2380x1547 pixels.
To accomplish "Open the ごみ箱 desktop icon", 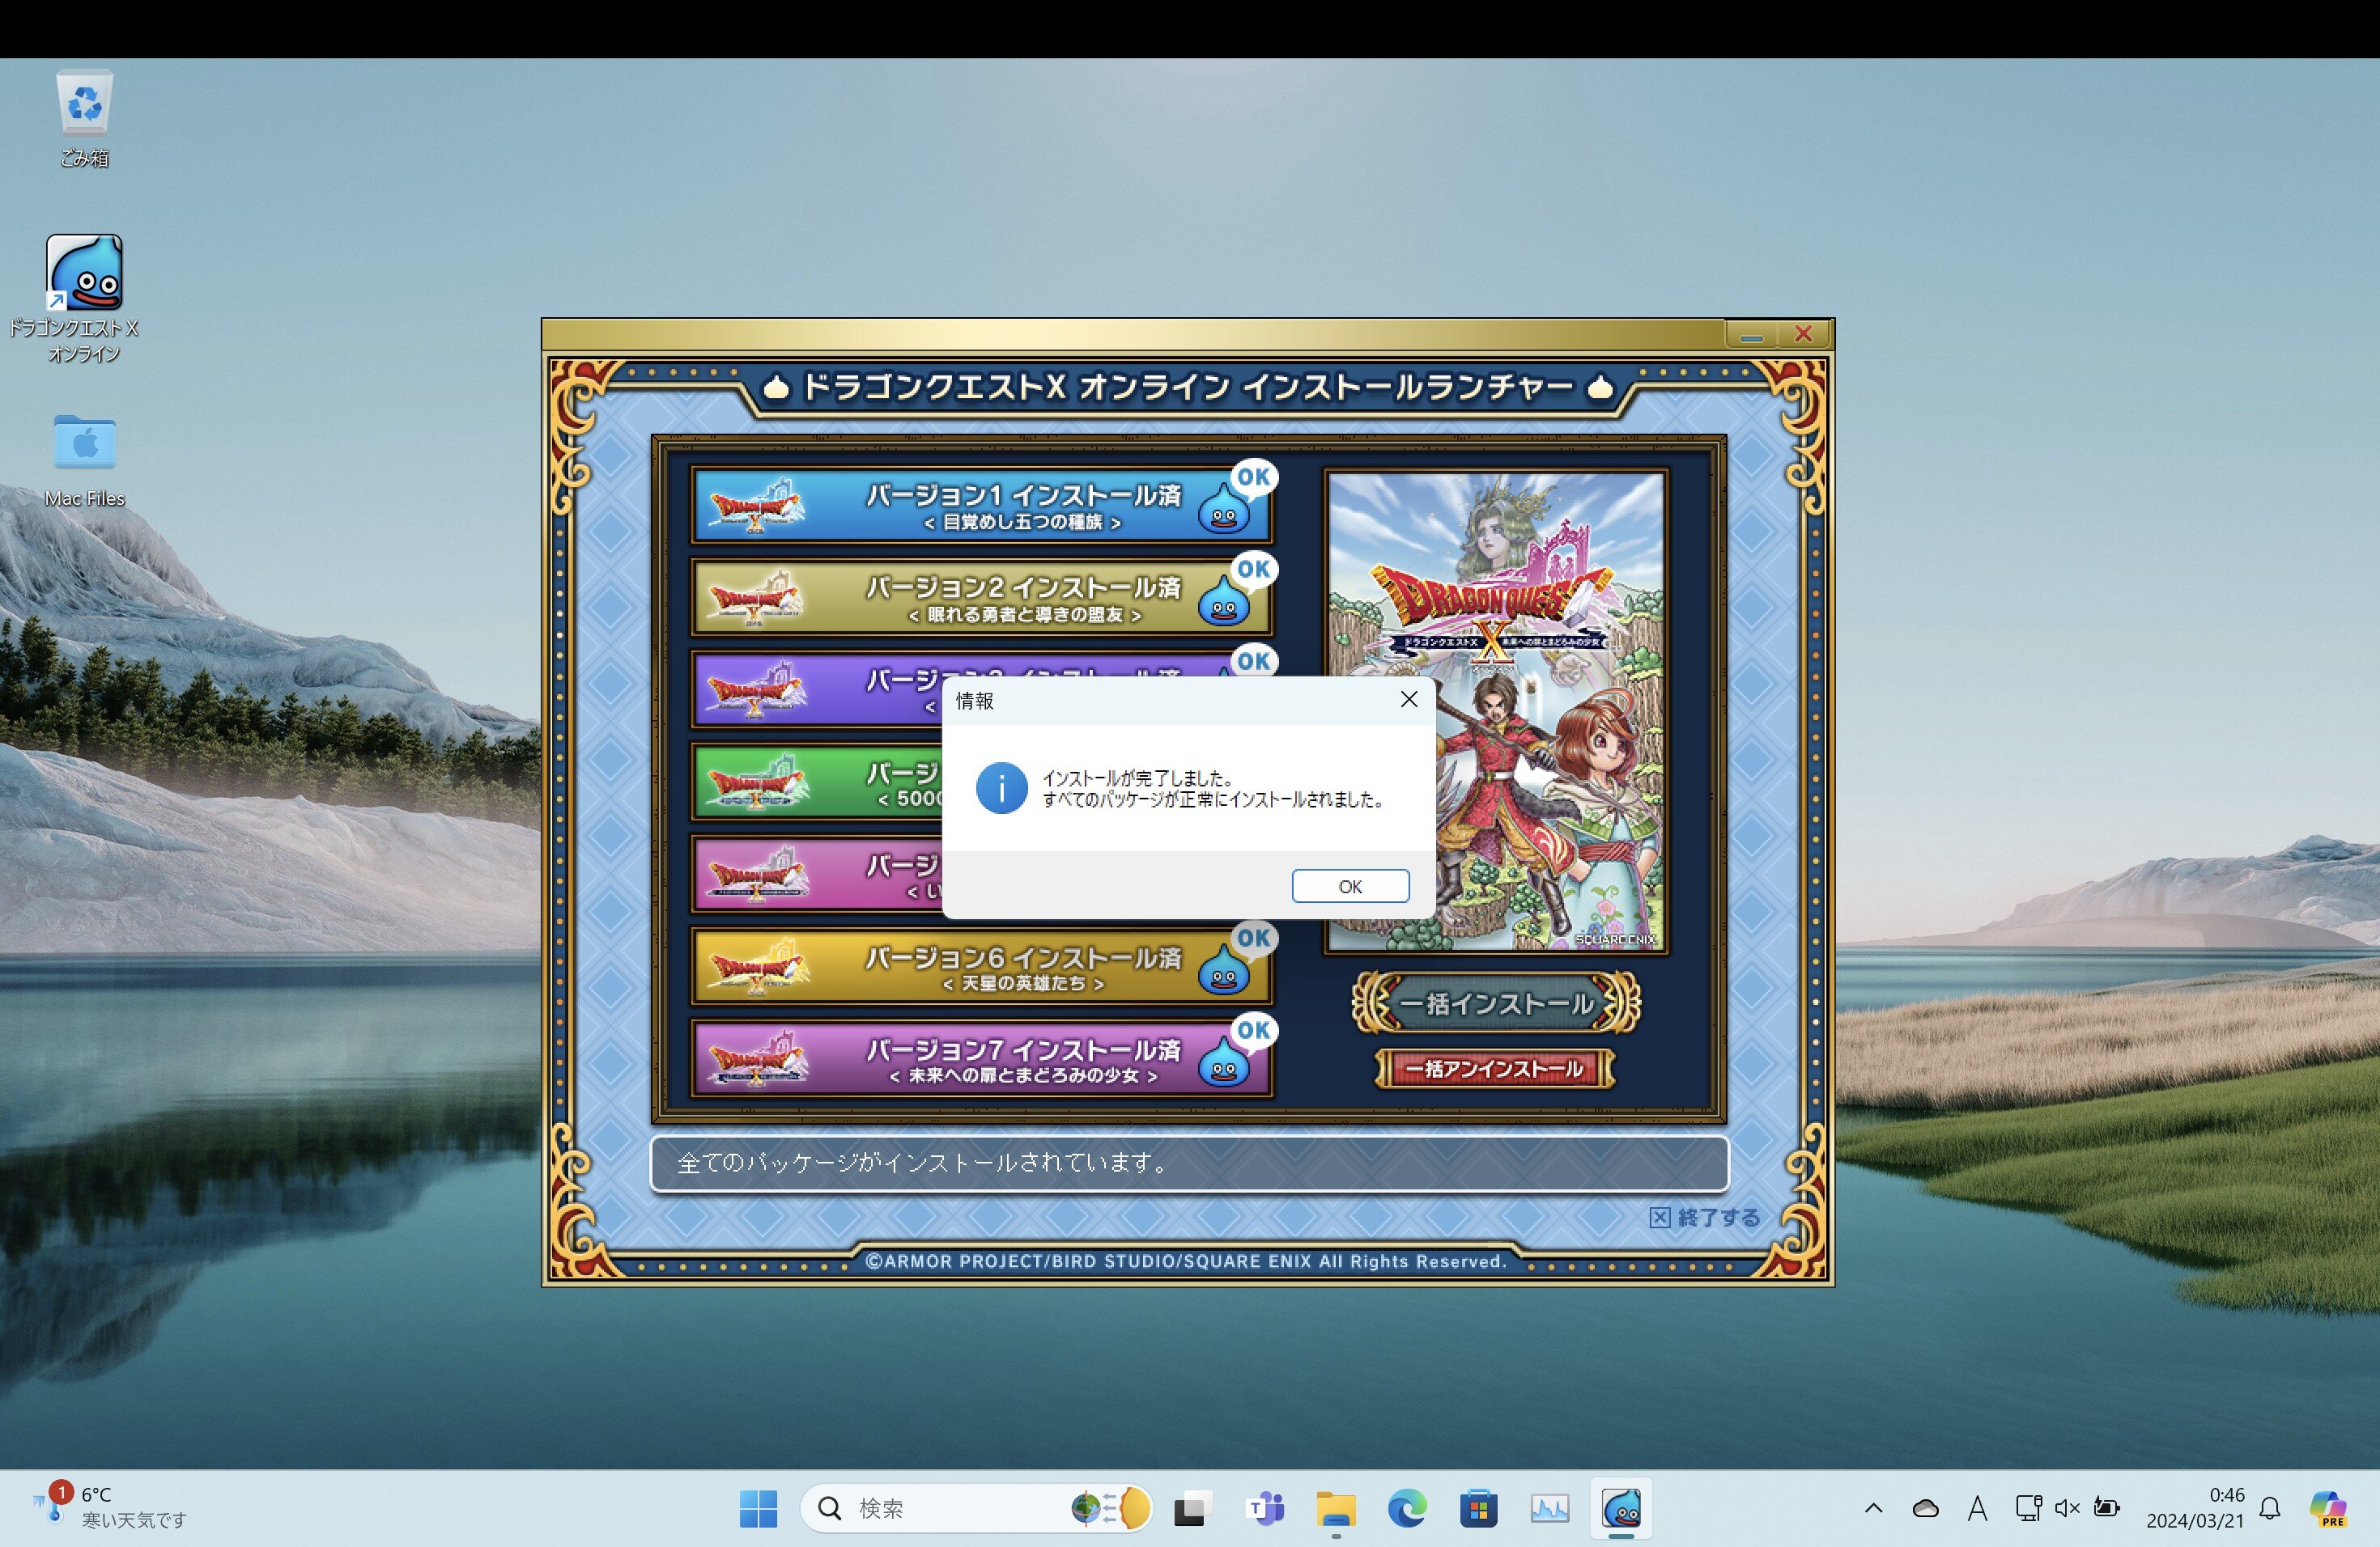I will (x=84, y=118).
